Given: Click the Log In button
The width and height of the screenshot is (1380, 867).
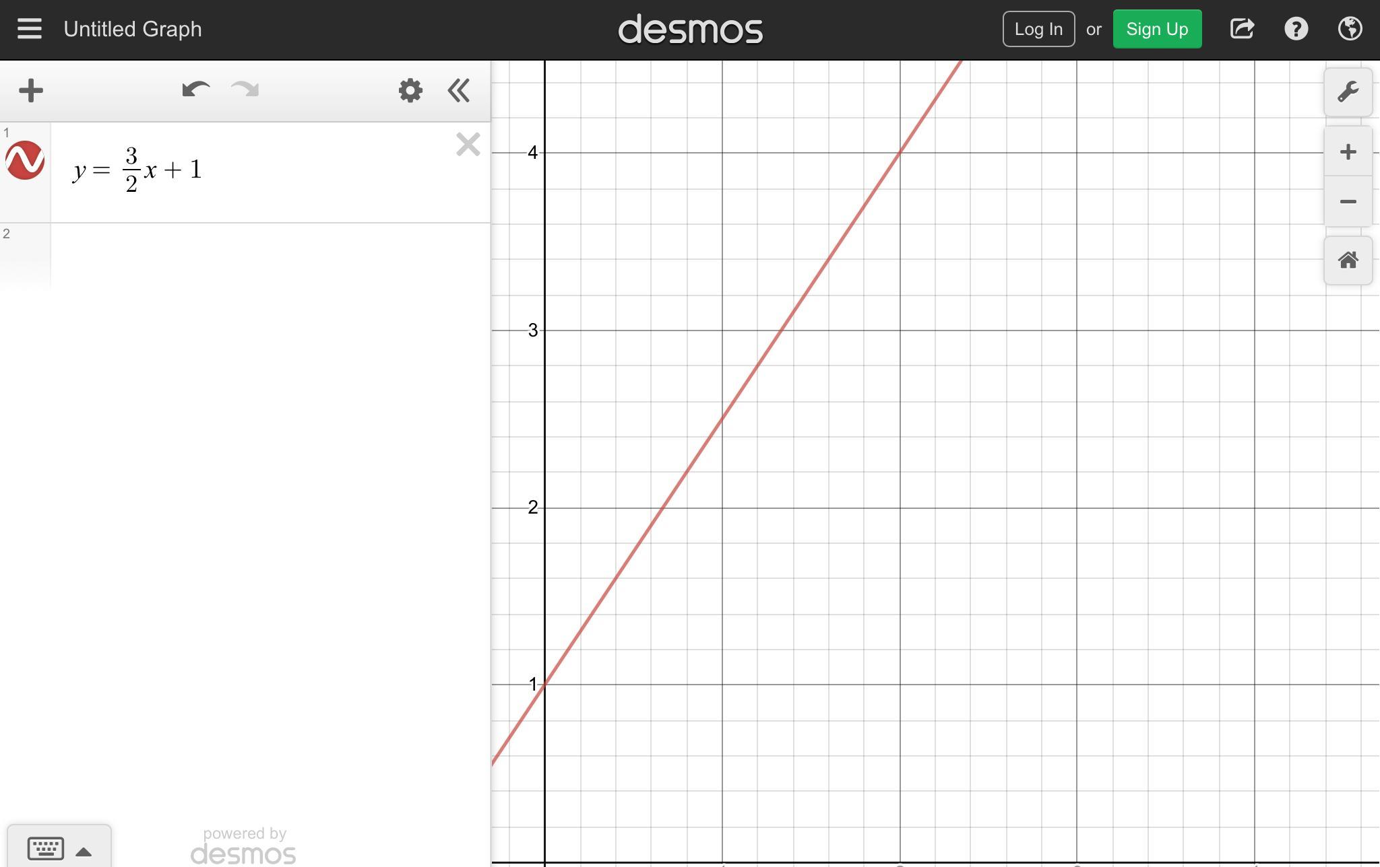Looking at the screenshot, I should 1038,29.
